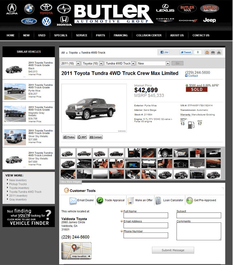Click the Butler Max logo

187,9
